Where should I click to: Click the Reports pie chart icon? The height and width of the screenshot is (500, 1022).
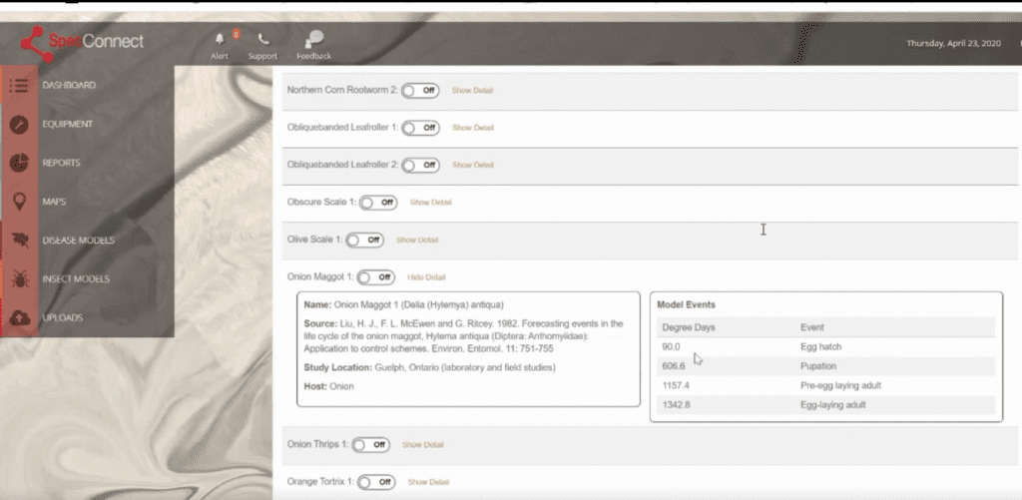coord(19,163)
